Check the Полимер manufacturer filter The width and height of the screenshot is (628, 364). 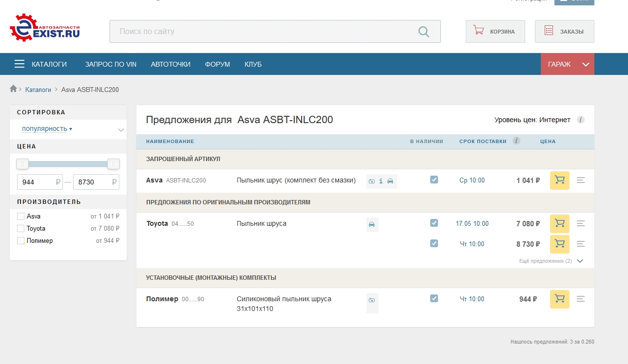click(x=20, y=240)
